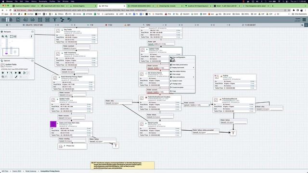
Task: Choose Change color from context menu
Action: (x=182, y=84)
